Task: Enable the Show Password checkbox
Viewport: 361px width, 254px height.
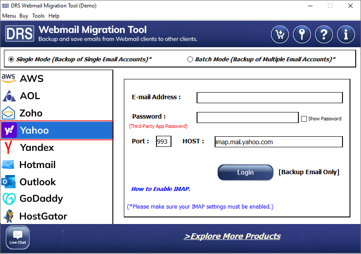Action: 304,119
